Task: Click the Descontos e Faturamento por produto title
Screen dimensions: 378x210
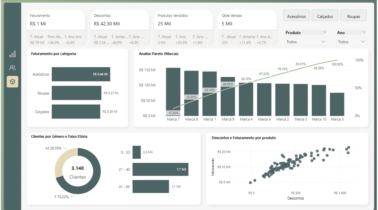Action: [x=244, y=138]
